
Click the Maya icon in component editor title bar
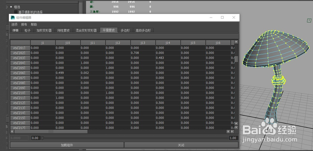click(x=13, y=17)
